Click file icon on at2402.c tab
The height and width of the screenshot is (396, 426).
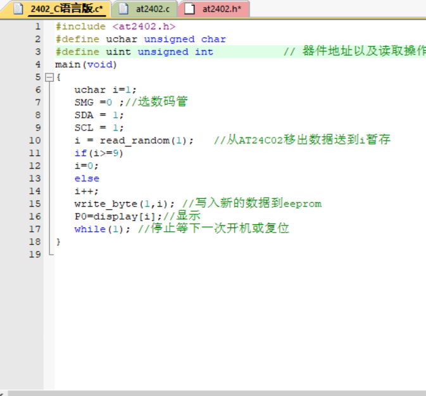[x=123, y=9]
